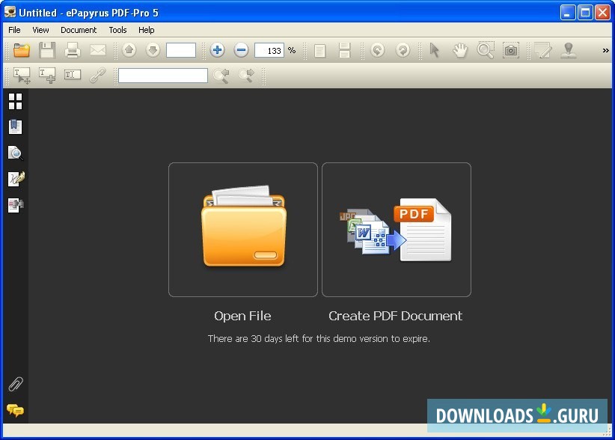Click the add text tool icon

coord(47,76)
